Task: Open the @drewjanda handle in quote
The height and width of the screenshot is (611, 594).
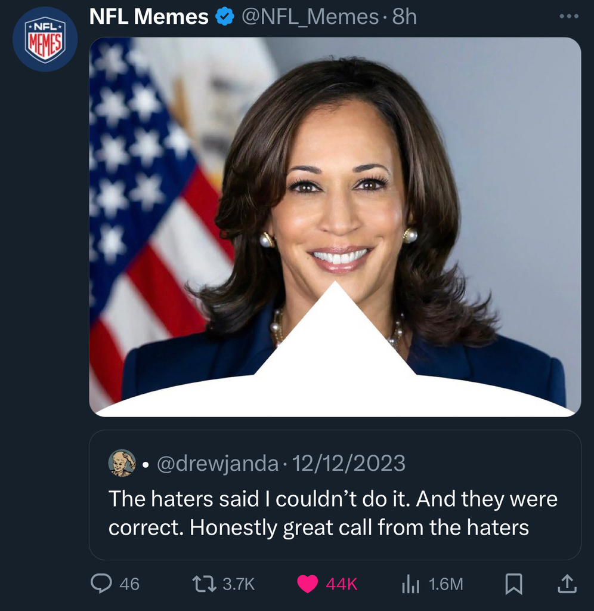Action: click(x=217, y=464)
